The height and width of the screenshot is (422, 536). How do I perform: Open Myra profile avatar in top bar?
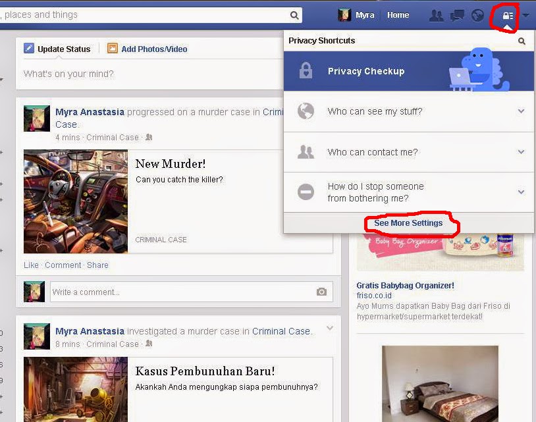[344, 15]
